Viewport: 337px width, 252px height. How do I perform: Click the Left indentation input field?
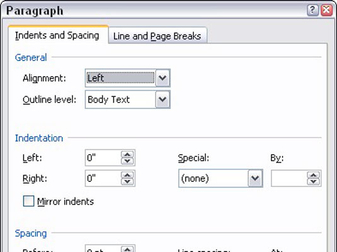coord(103,158)
